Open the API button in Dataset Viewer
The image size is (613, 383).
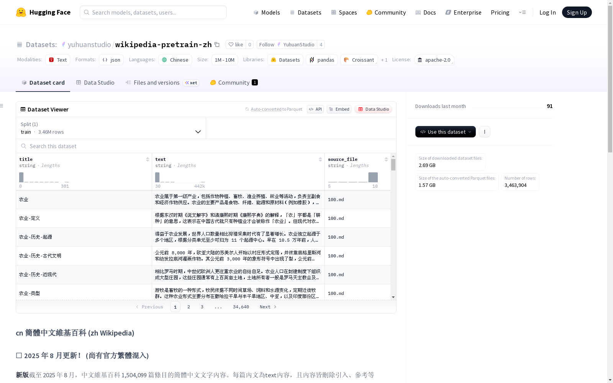[x=315, y=109]
